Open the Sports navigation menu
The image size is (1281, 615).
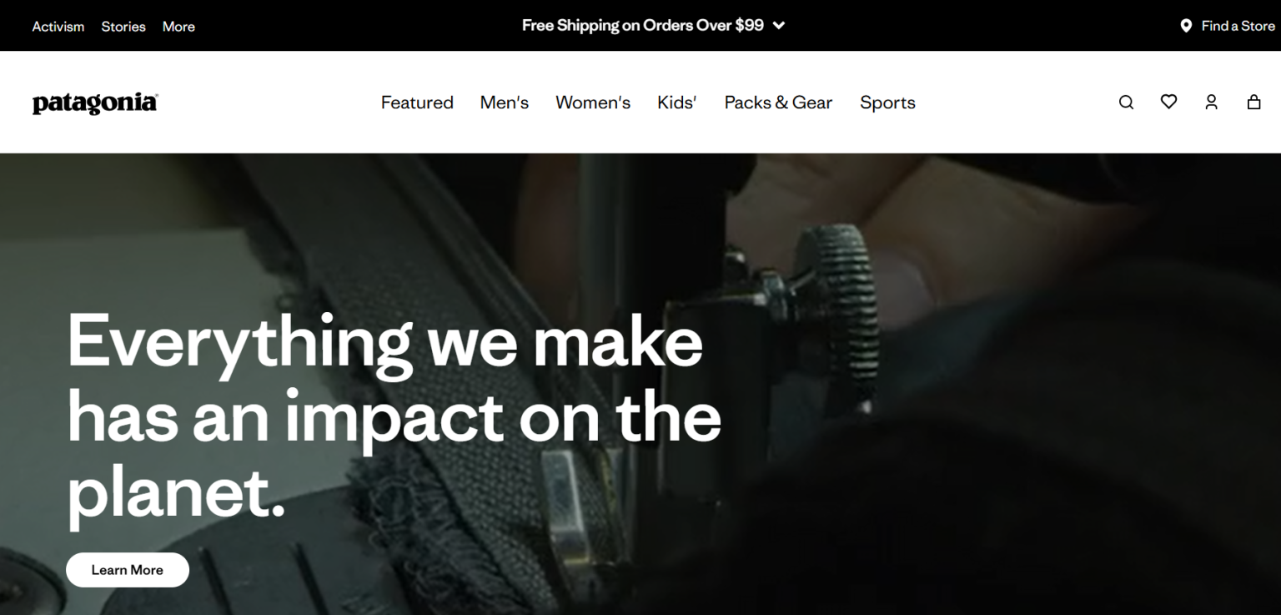tap(887, 103)
